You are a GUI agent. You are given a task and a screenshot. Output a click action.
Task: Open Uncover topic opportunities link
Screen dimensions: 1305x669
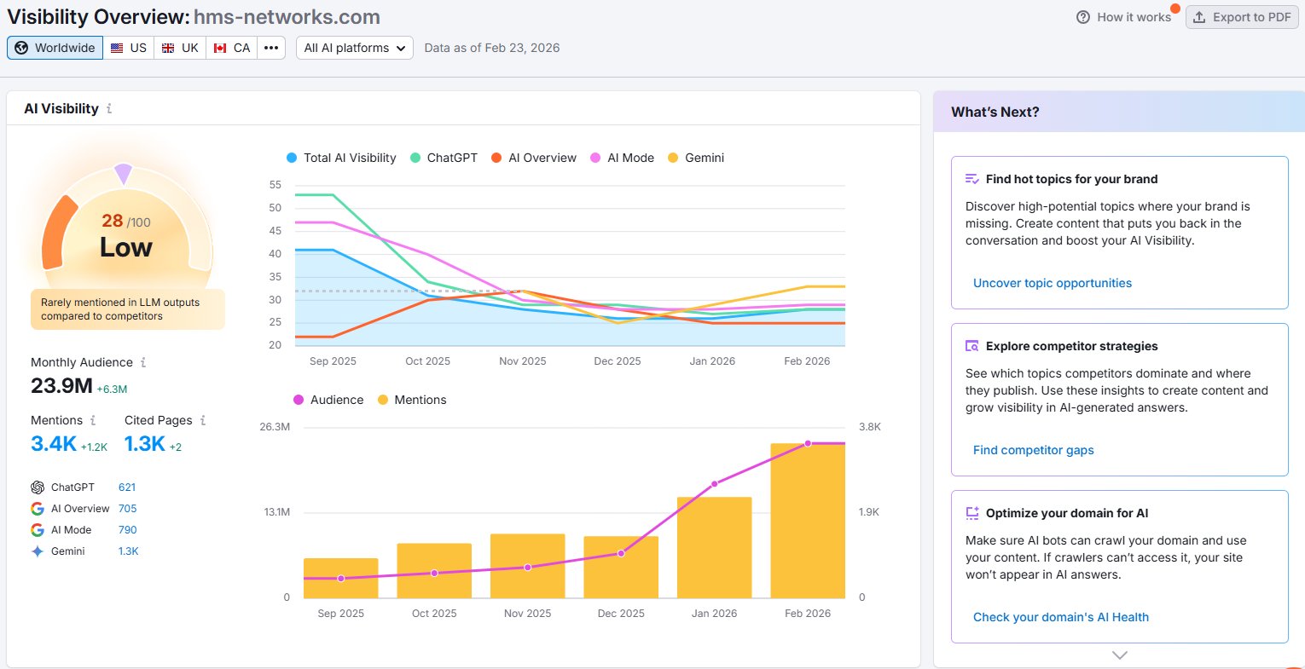[x=1053, y=283]
